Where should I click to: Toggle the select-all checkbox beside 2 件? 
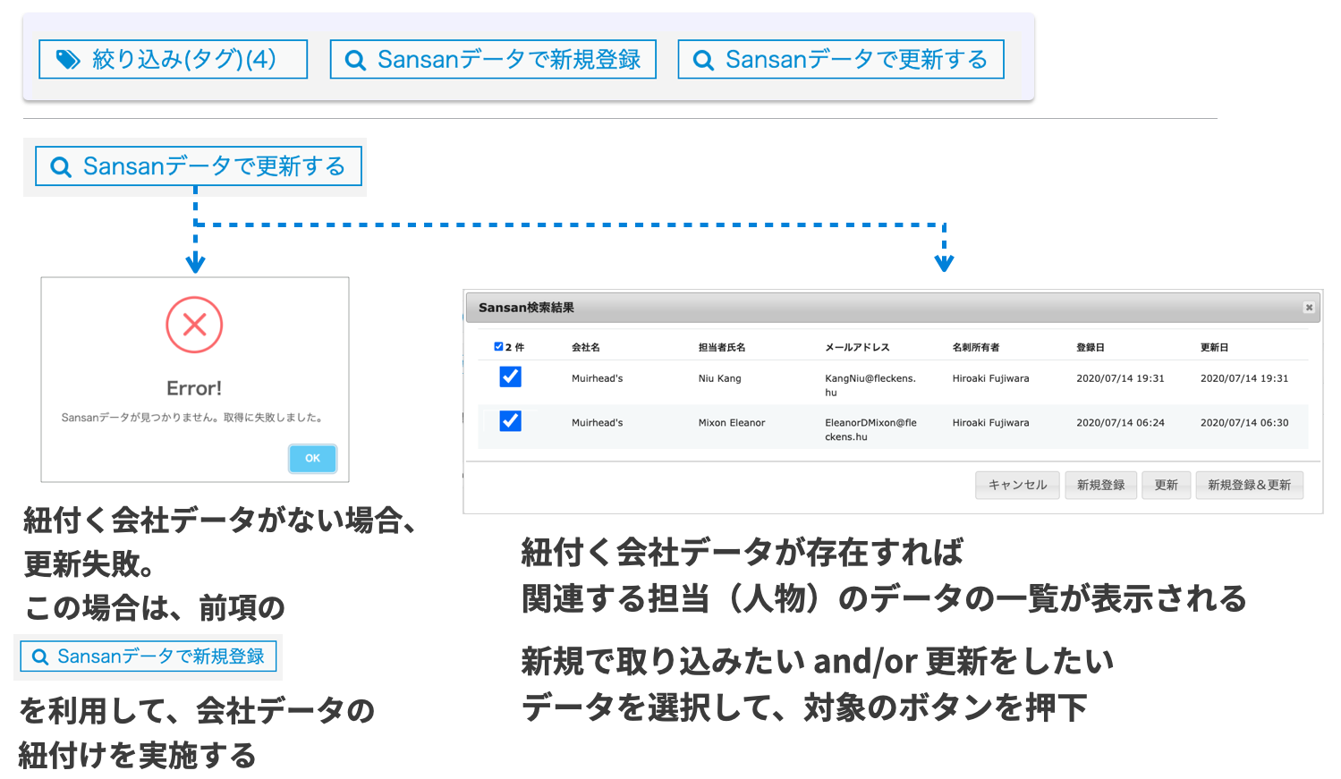pyautogui.click(x=498, y=347)
